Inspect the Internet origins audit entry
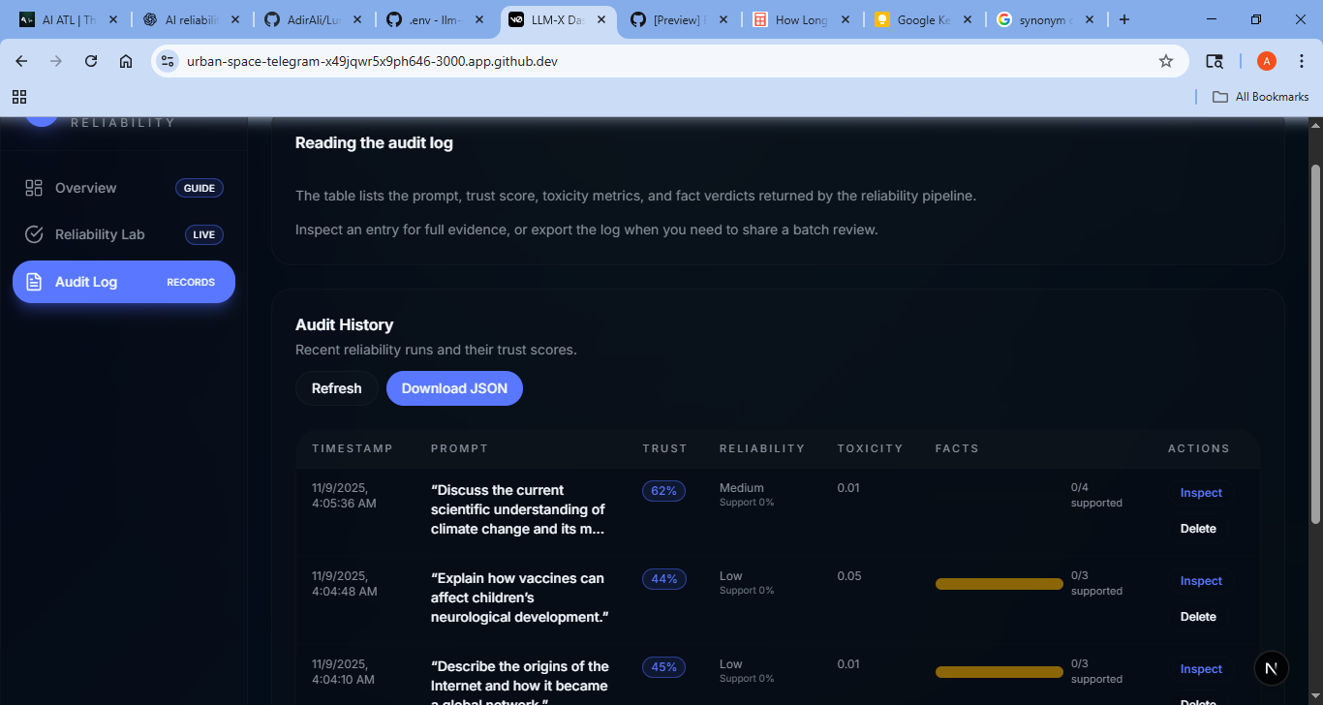The height and width of the screenshot is (705, 1323). click(1201, 669)
